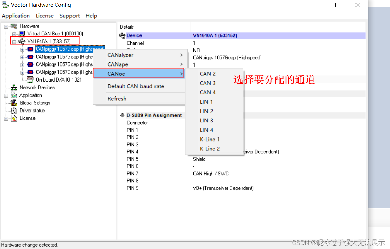Open the Support menu
This screenshot has height=249, width=390.
[x=70, y=16]
